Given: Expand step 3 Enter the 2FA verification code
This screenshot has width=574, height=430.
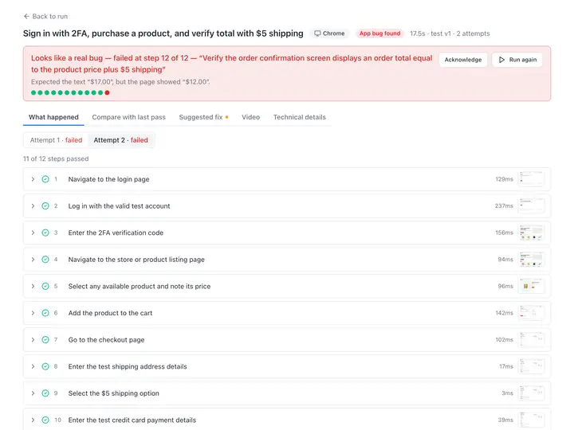Looking at the screenshot, I should click(33, 233).
